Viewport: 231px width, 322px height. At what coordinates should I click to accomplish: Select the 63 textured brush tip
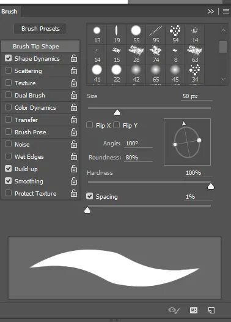[x=194, y=54]
